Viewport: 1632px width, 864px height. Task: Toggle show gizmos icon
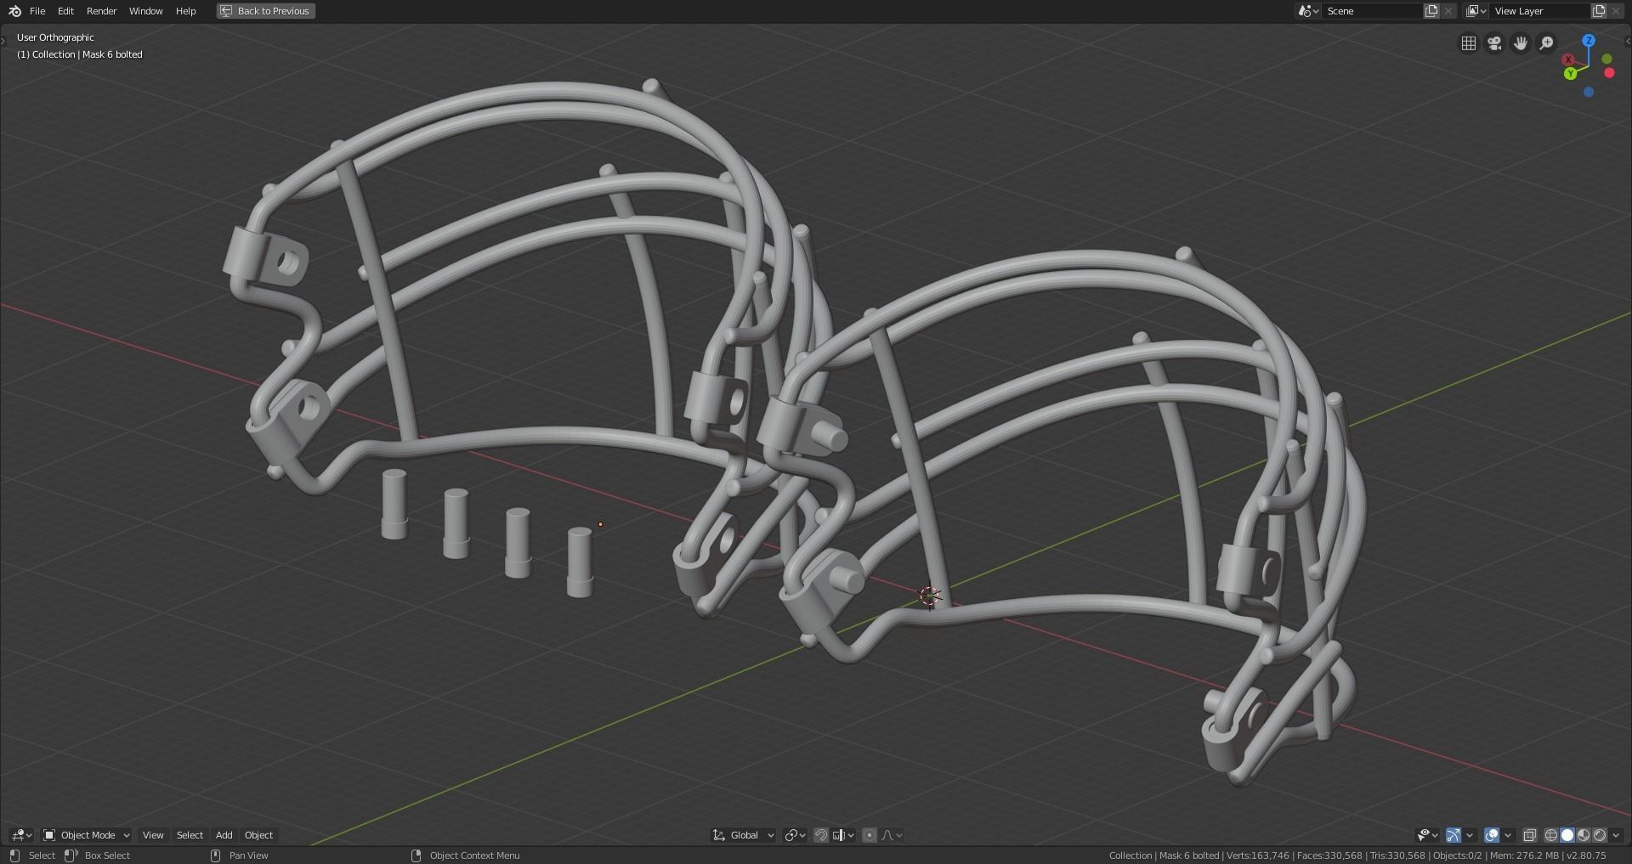click(1453, 835)
